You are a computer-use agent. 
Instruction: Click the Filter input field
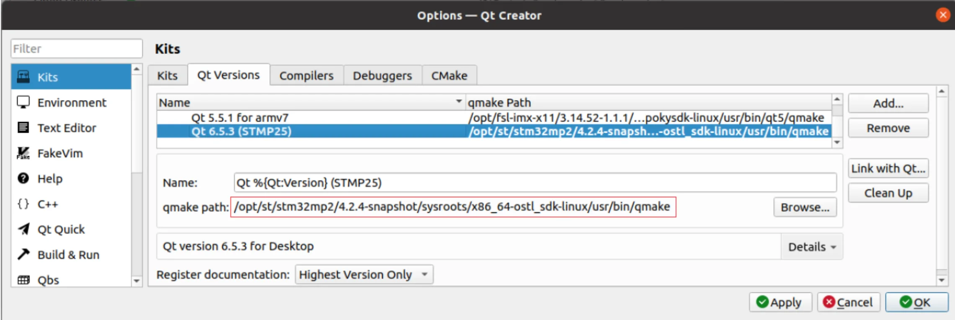point(77,49)
